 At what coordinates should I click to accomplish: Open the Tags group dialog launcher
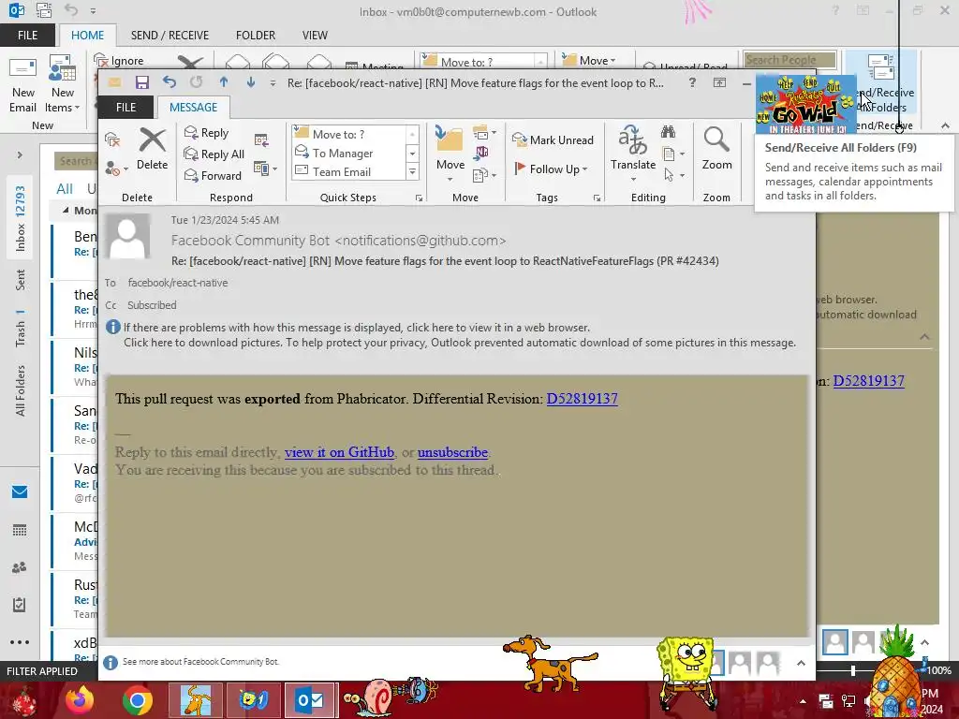click(x=597, y=198)
